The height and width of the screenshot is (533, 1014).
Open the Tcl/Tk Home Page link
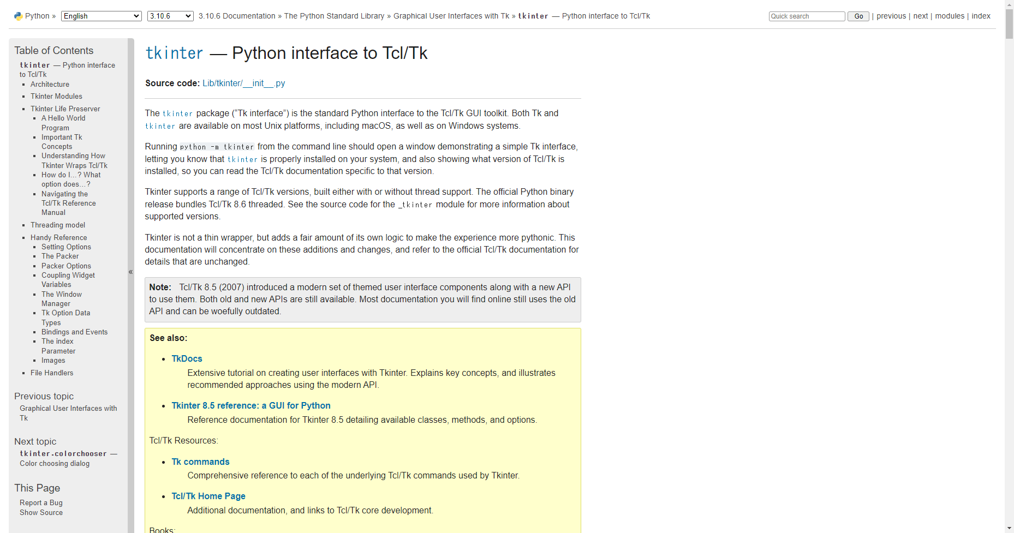208,496
